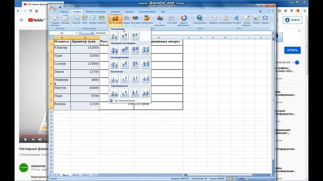Select the third pyramid chart under Пирамидальная
323x181 pixels.
(135, 93)
